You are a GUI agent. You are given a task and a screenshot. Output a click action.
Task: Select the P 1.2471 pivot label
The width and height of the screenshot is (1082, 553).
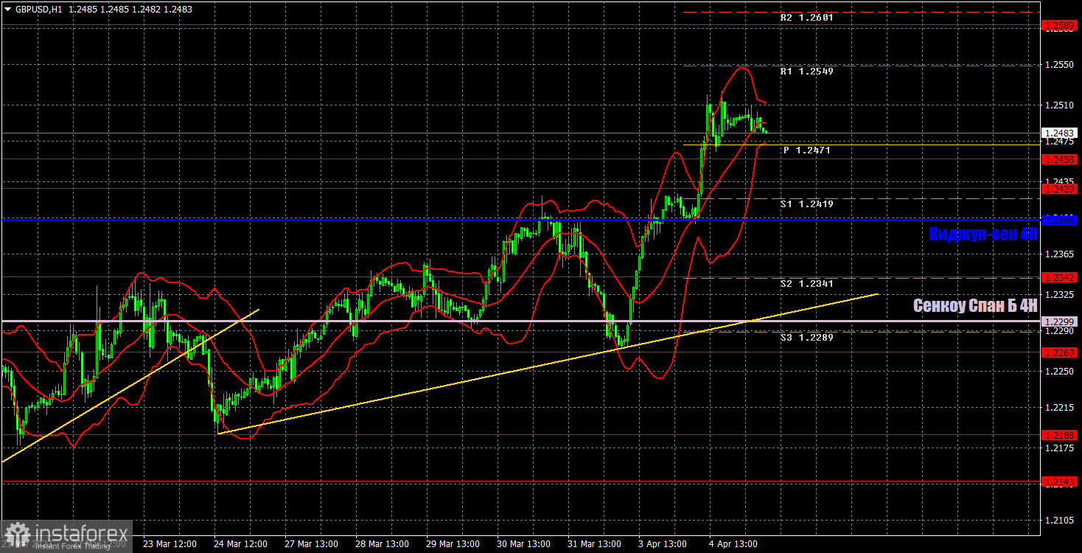tap(806, 150)
